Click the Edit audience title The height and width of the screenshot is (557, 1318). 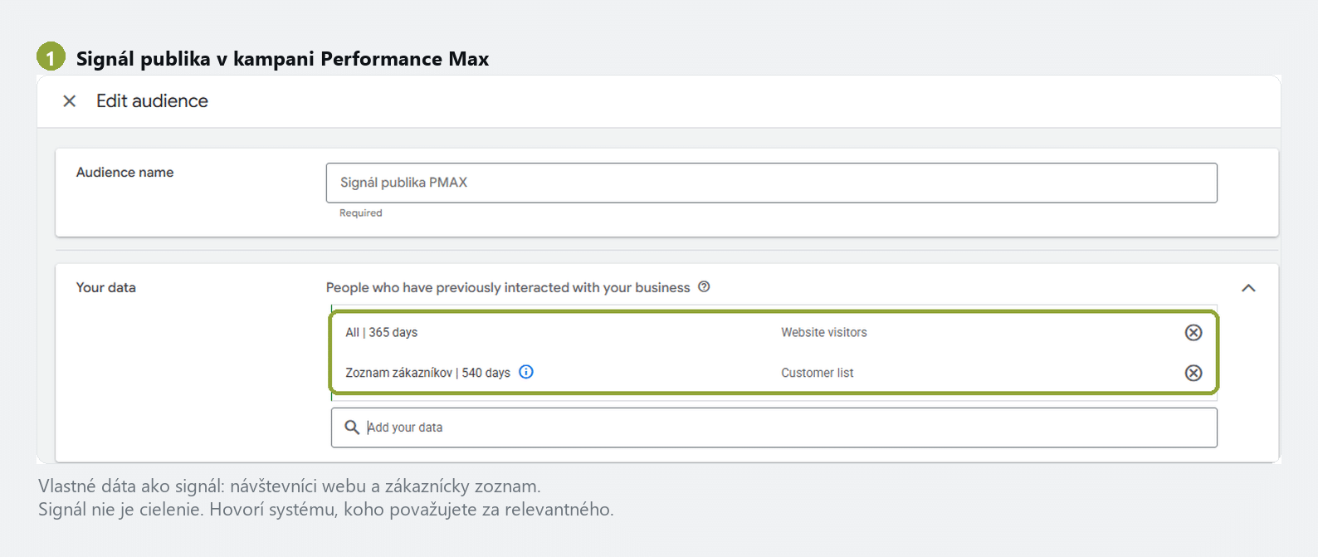[x=152, y=101]
